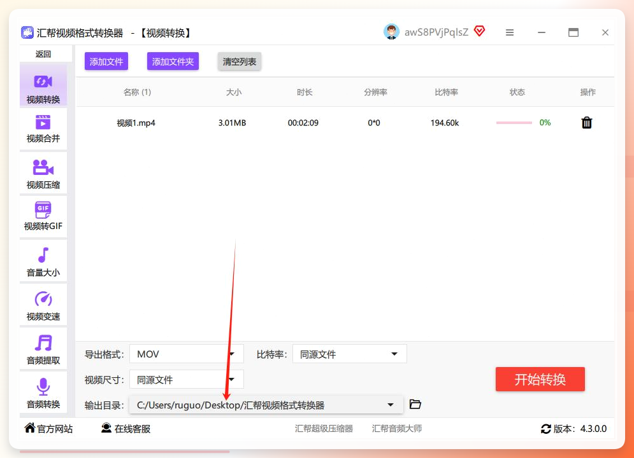Click the 状态 column header
Image resolution: width=634 pixels, height=458 pixels.
coord(517,92)
